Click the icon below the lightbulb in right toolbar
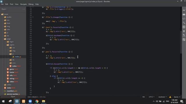 click(184, 35)
